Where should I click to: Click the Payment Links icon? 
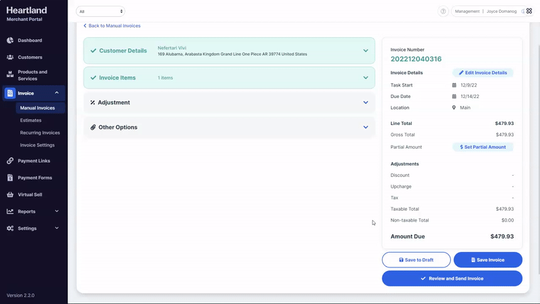pos(10,161)
